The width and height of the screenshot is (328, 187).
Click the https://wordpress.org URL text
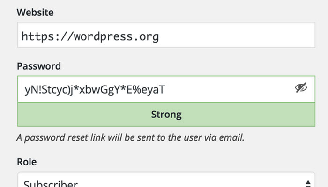click(90, 36)
